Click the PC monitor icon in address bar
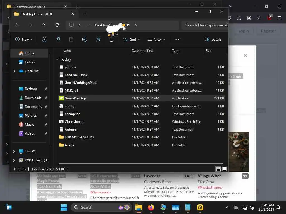The image size is (286, 214). tap(71, 25)
